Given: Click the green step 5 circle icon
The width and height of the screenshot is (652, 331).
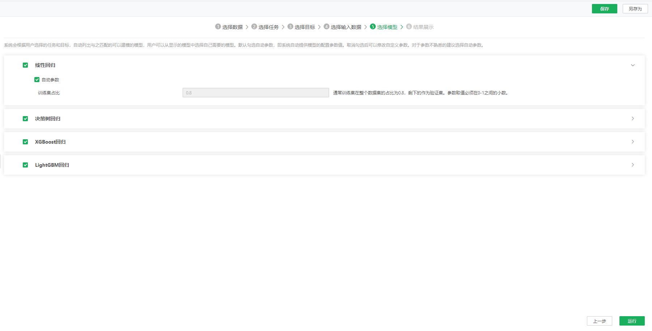Looking at the screenshot, I should coord(373,26).
